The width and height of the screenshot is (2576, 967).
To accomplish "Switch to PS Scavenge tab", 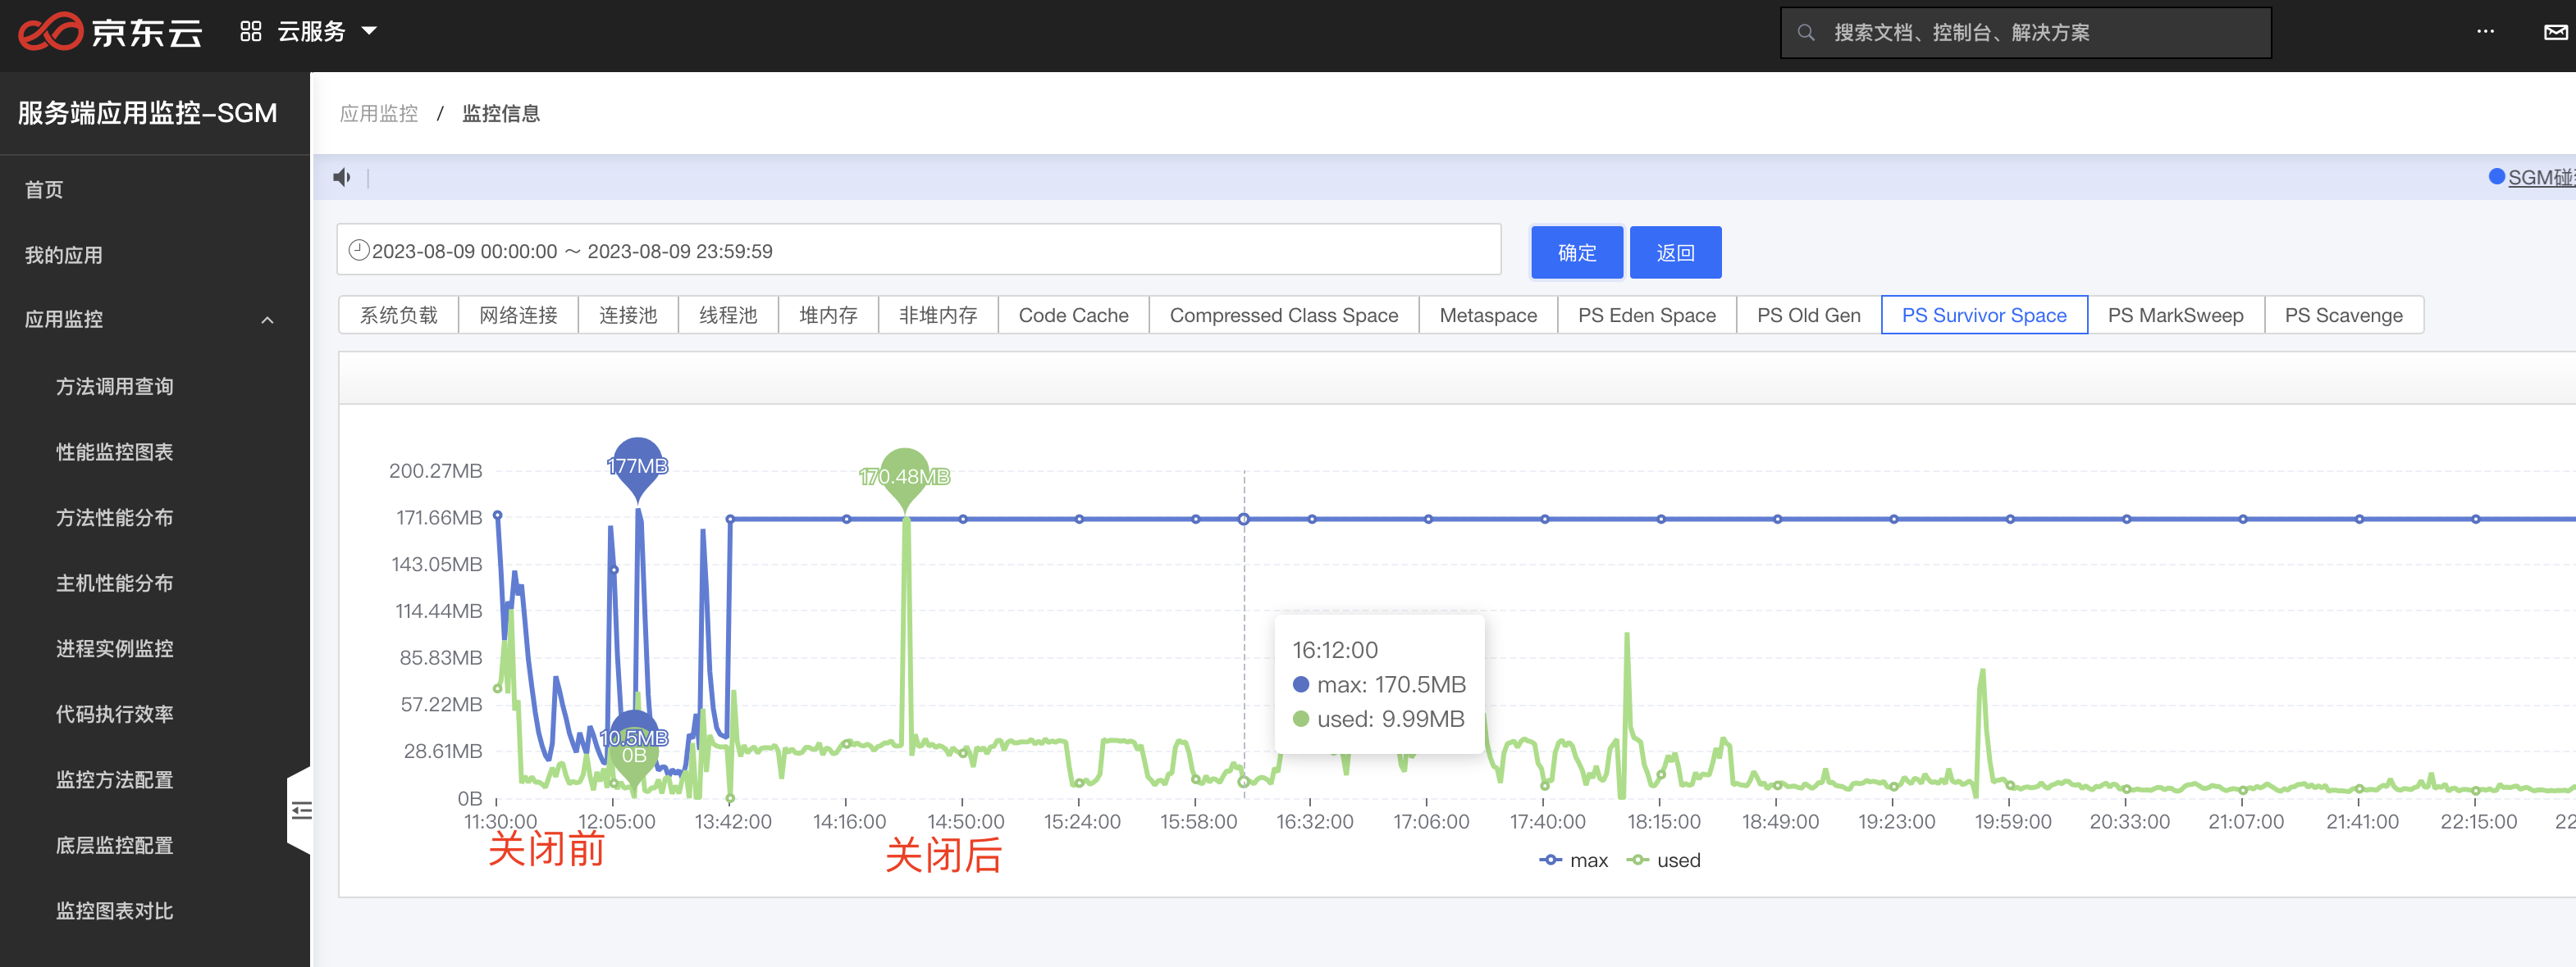I will tap(2344, 316).
